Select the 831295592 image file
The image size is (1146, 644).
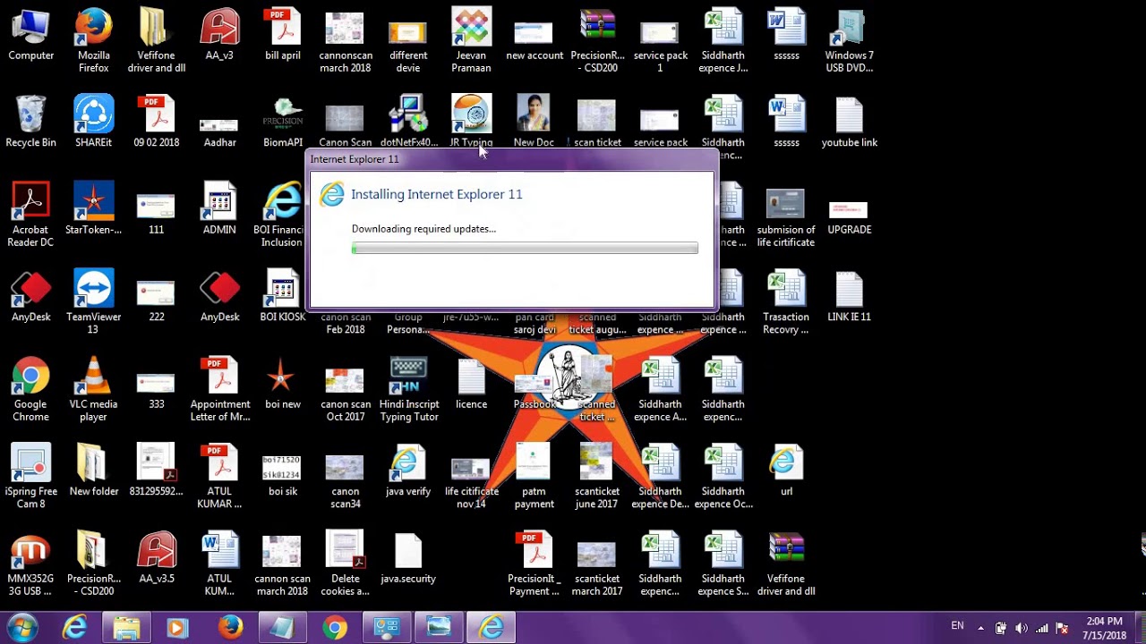pos(157,471)
